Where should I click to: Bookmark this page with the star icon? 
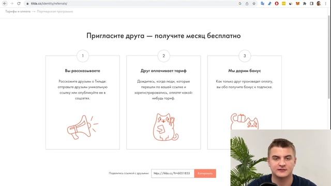tap(254, 4)
